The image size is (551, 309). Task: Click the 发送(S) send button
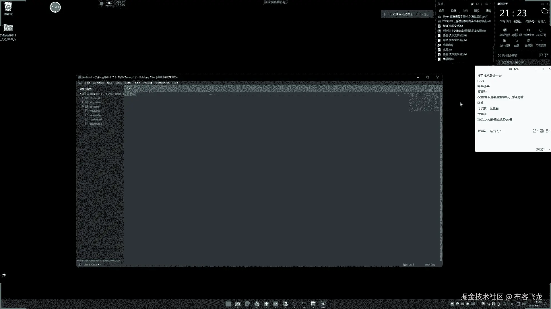point(541,149)
